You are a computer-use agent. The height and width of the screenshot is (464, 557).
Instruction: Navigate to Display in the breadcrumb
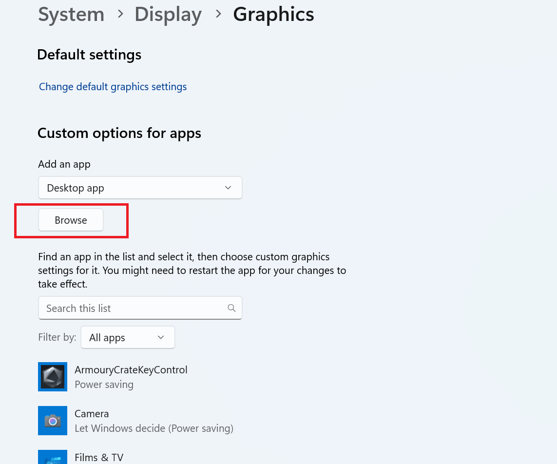[168, 15]
